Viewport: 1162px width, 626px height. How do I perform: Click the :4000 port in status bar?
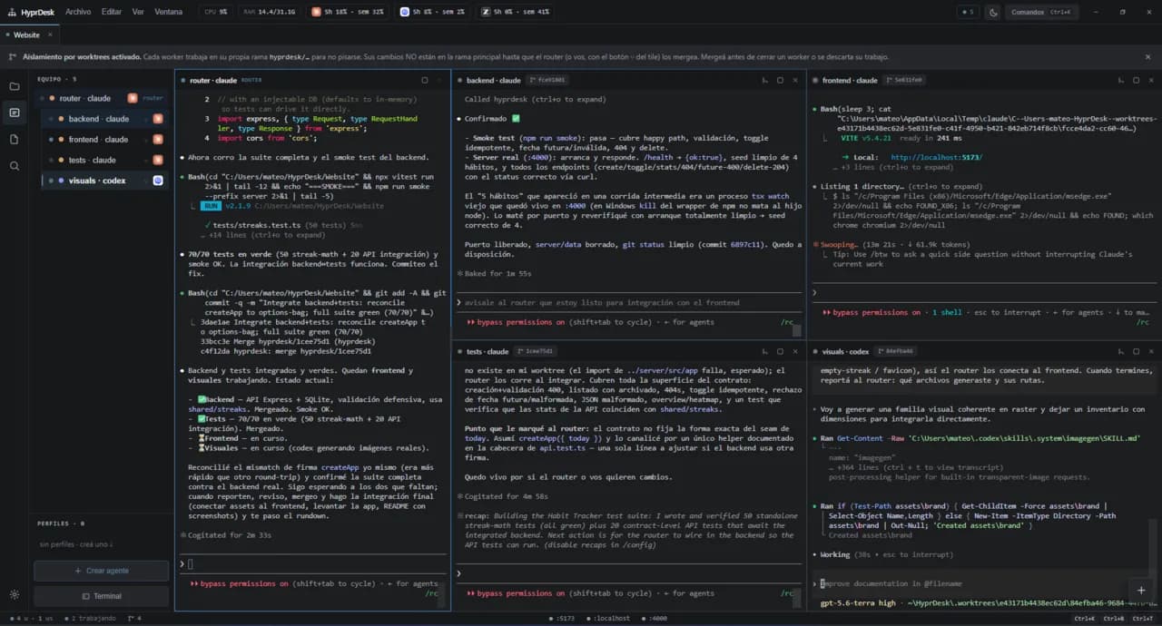tap(656, 618)
